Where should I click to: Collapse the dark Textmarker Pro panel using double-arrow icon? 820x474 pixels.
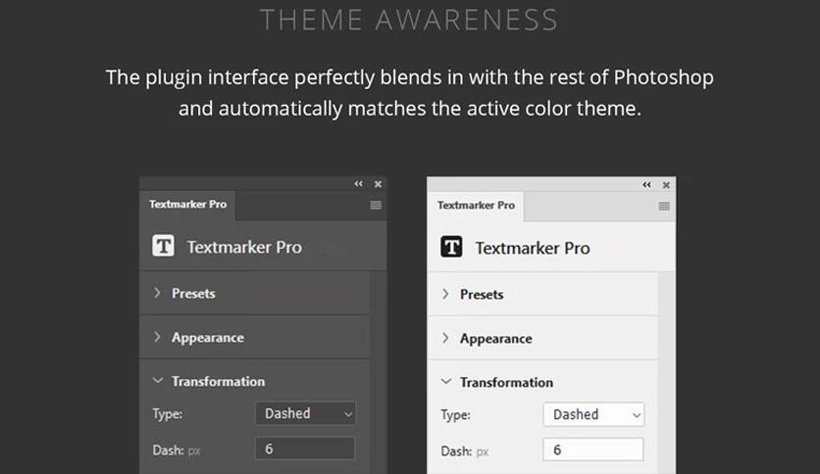tap(358, 184)
